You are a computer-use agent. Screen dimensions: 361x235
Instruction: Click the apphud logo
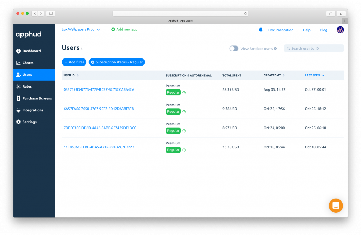tap(29, 35)
